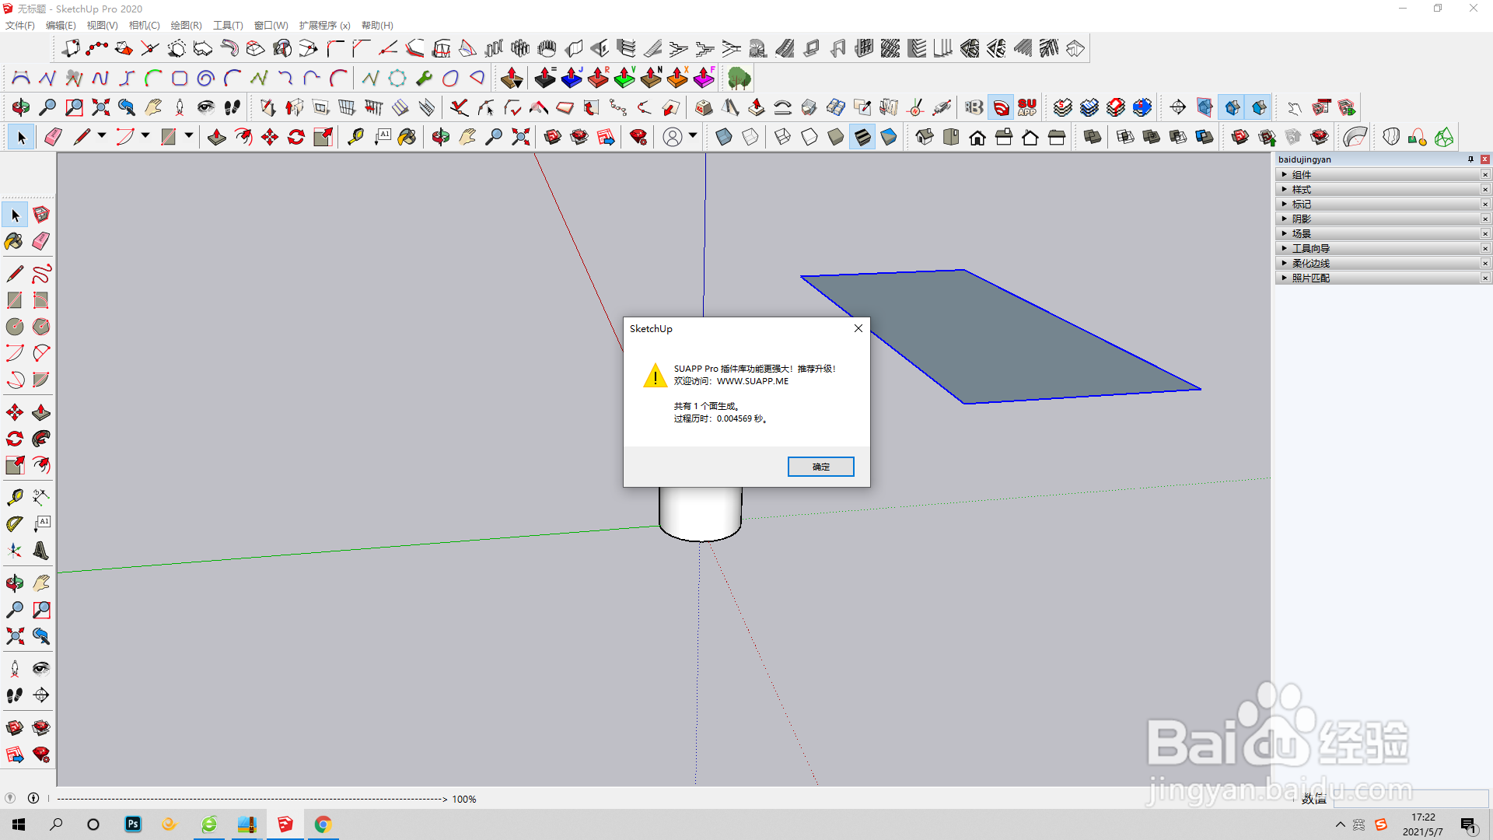Close the SketchUp message dialog

(858, 328)
